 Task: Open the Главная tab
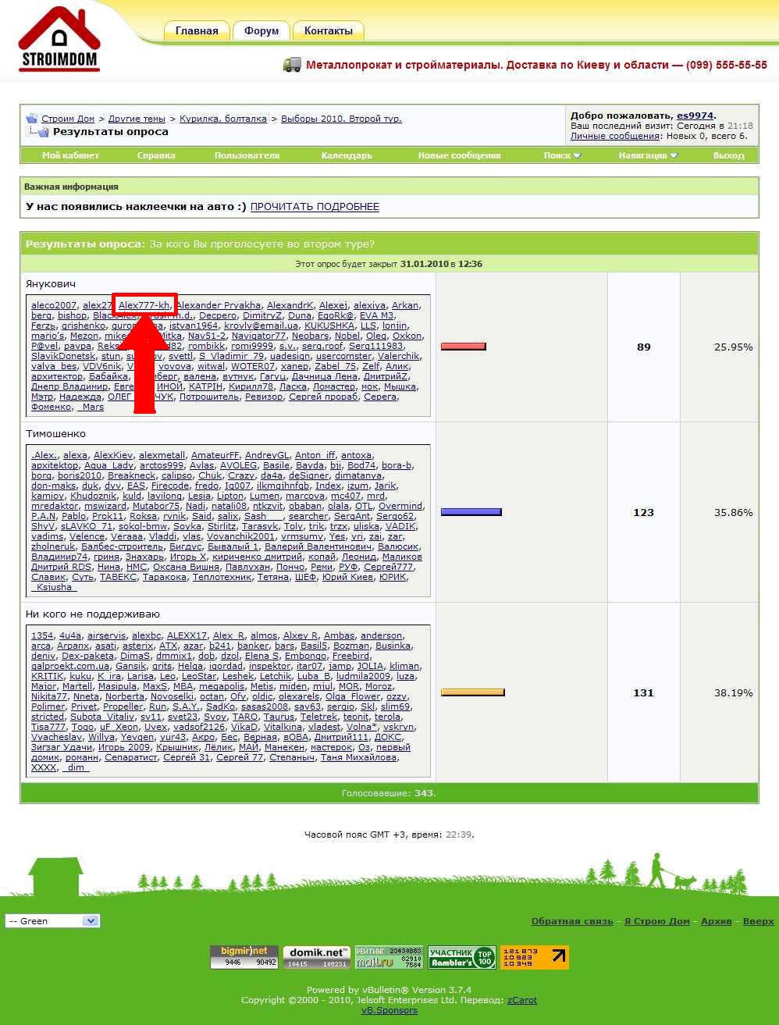197,30
